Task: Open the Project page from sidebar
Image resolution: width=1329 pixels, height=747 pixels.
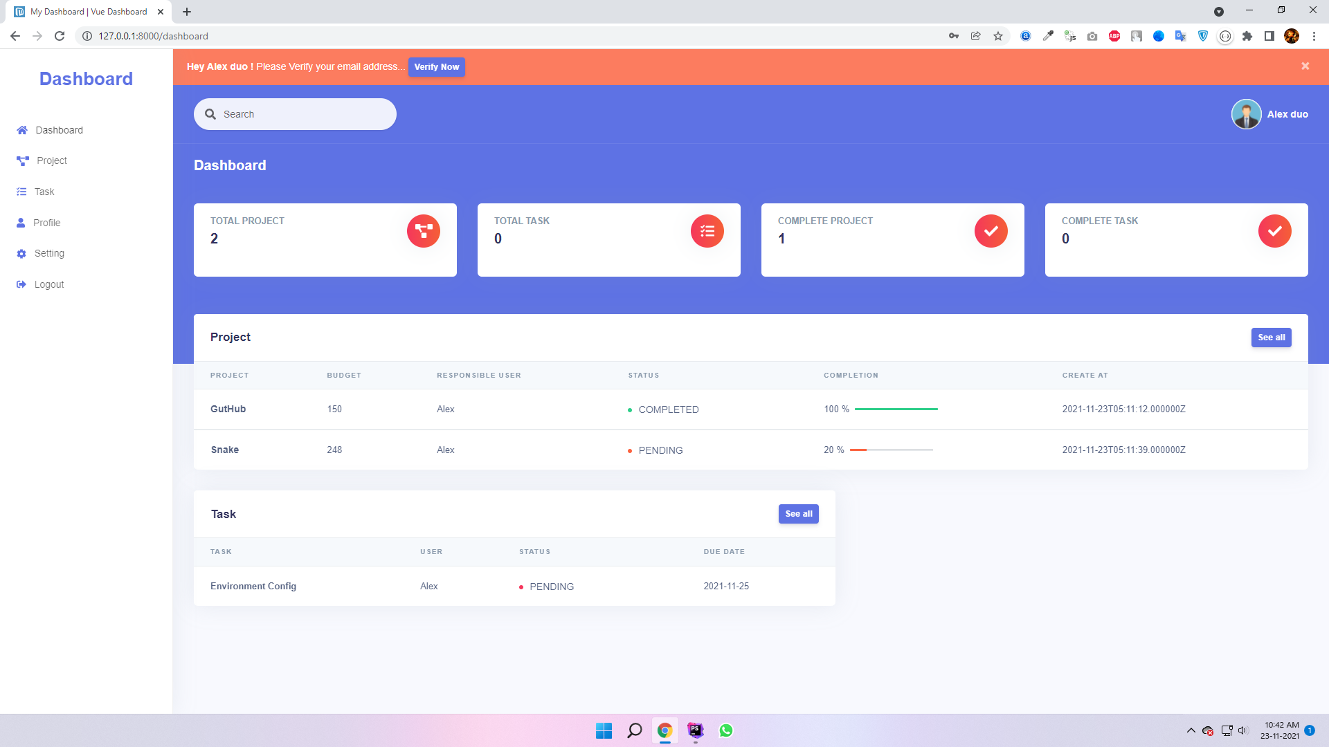Action: click(51, 160)
